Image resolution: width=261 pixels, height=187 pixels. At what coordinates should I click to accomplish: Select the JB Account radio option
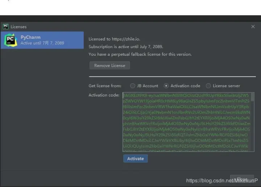[133, 86]
